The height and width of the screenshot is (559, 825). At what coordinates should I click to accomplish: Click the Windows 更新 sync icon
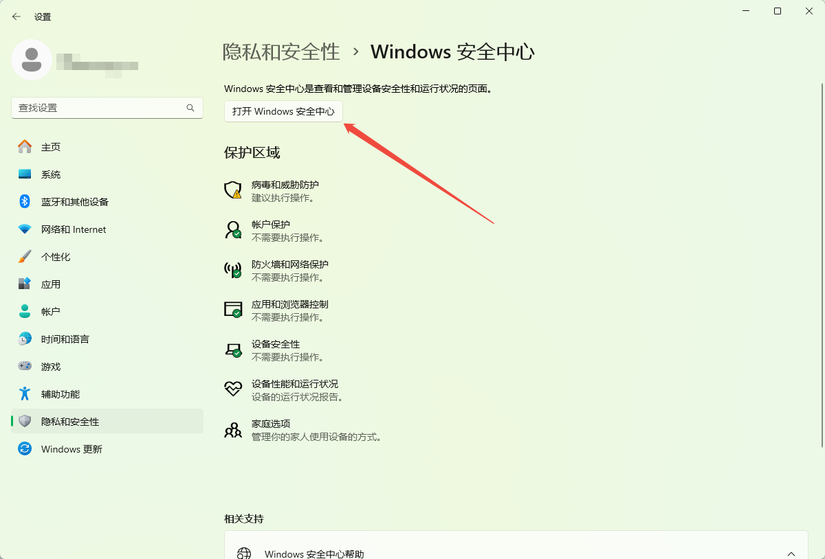(25, 449)
